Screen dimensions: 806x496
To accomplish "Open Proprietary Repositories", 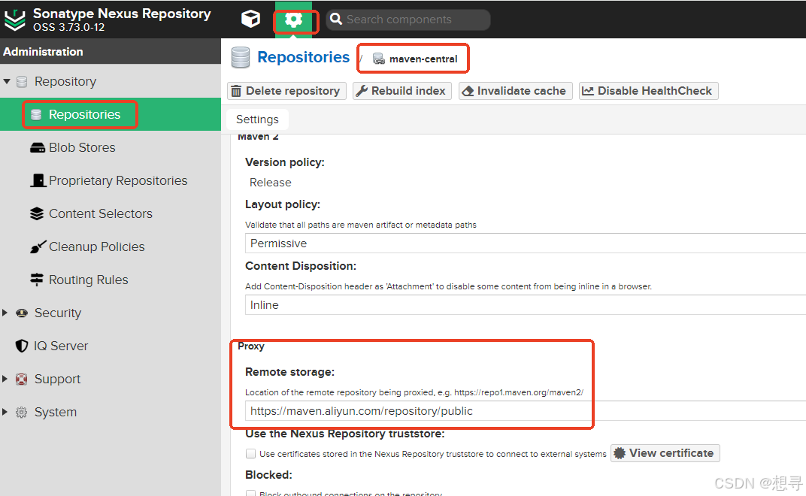I will pos(118,180).
